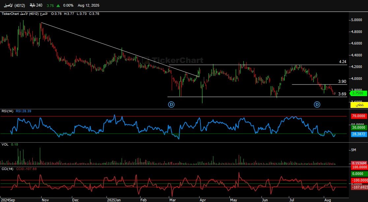Click the 0.15 volume readout
368x202 pixels.
(x=15, y=145)
